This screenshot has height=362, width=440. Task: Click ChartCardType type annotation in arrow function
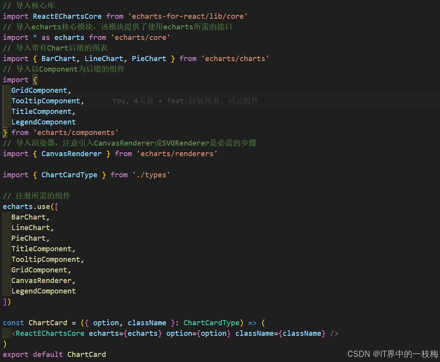(x=211, y=323)
